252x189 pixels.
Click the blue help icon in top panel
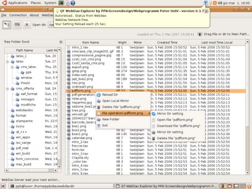[73, 3]
